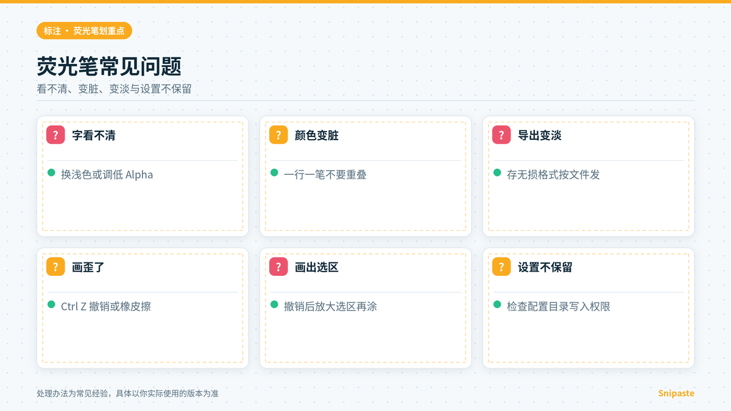Click the red question icon beside 字看不清
The image size is (731, 411).
55,135
